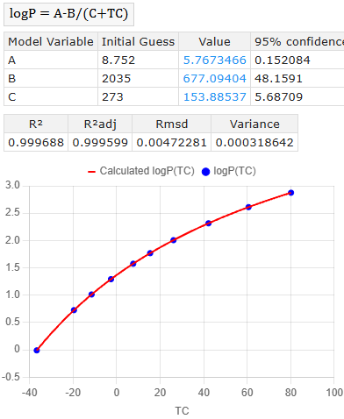Click the 3.0 y-axis label

click(x=12, y=185)
